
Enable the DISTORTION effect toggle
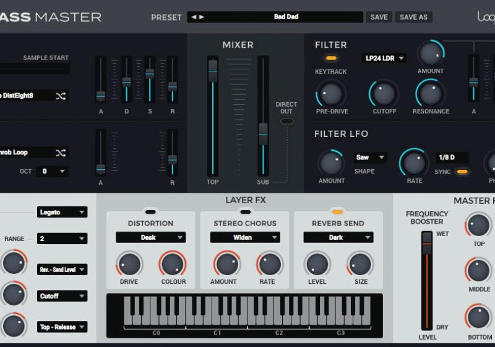click(x=150, y=212)
